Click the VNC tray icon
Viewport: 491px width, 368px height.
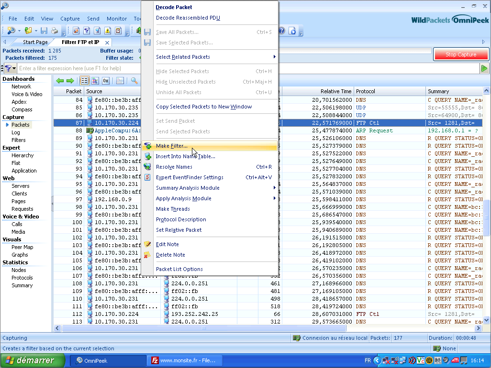(421, 360)
